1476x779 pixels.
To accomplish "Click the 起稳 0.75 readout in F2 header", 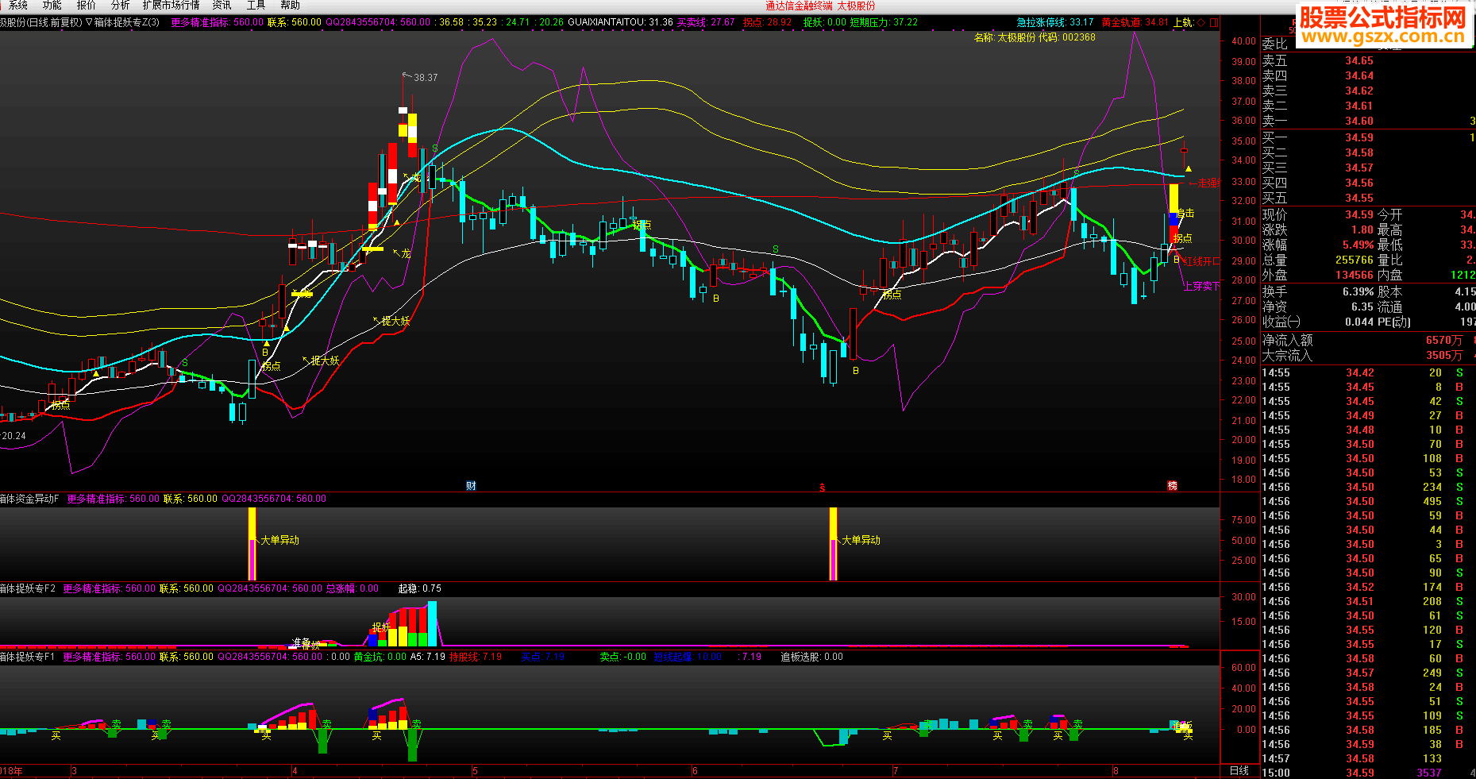I will 419,588.
